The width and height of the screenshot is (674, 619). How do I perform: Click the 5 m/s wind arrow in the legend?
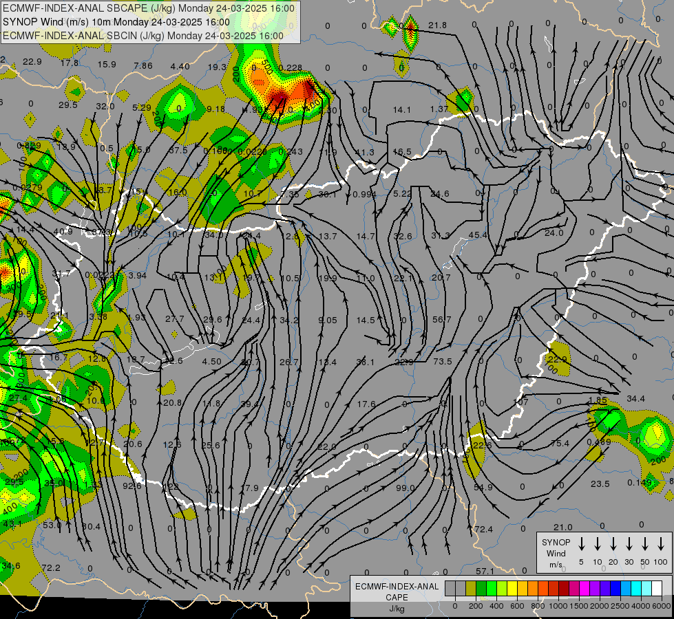point(581,544)
